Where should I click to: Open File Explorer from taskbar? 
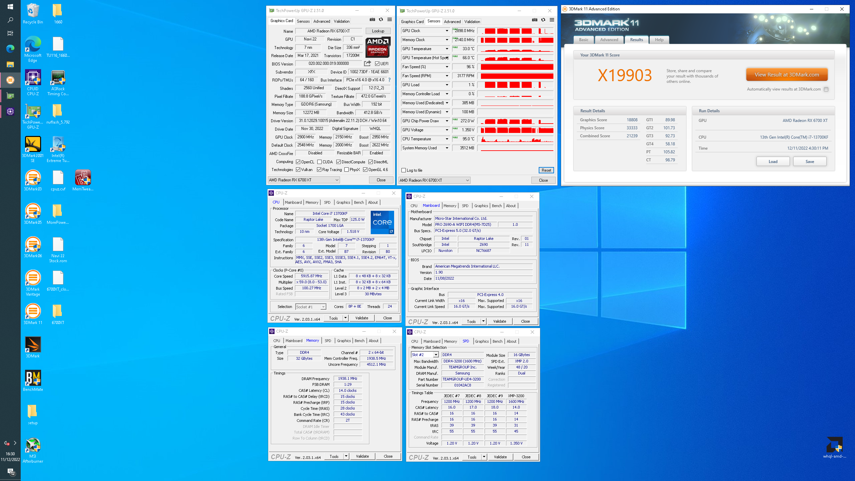(x=10, y=64)
